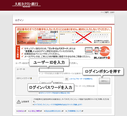Click the ログイン button

point(104,81)
